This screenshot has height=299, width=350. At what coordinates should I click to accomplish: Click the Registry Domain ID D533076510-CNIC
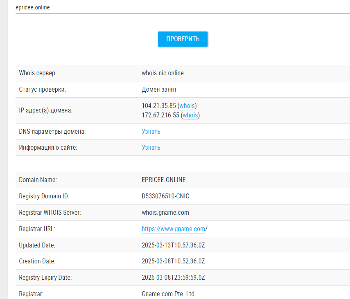click(165, 196)
